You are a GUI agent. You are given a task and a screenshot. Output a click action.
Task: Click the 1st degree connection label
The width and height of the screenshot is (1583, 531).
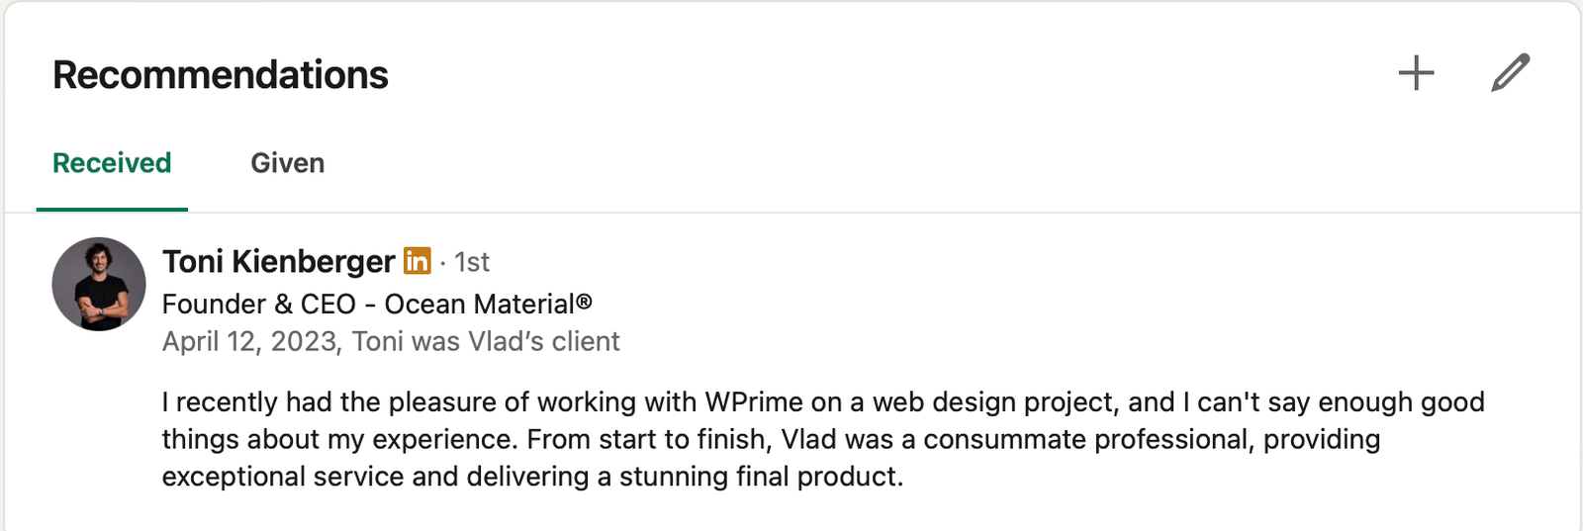point(472,262)
